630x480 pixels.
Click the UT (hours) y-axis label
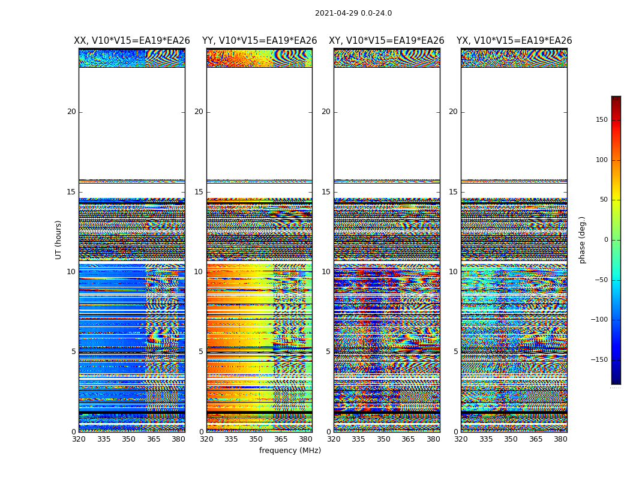[x=58, y=239]
